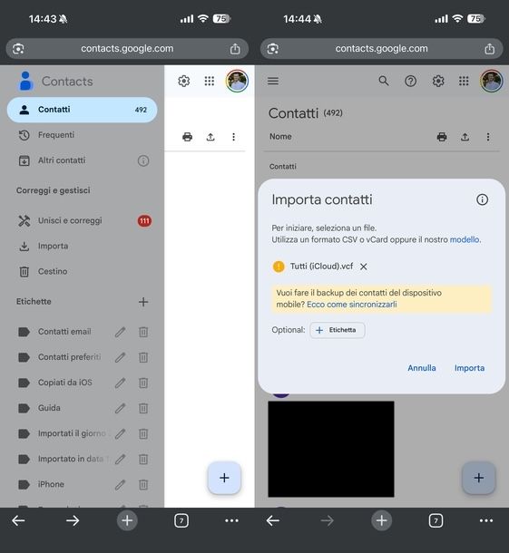Image resolution: width=509 pixels, height=553 pixels.
Task: Open Frequenti in the sidebar
Action: coord(56,135)
